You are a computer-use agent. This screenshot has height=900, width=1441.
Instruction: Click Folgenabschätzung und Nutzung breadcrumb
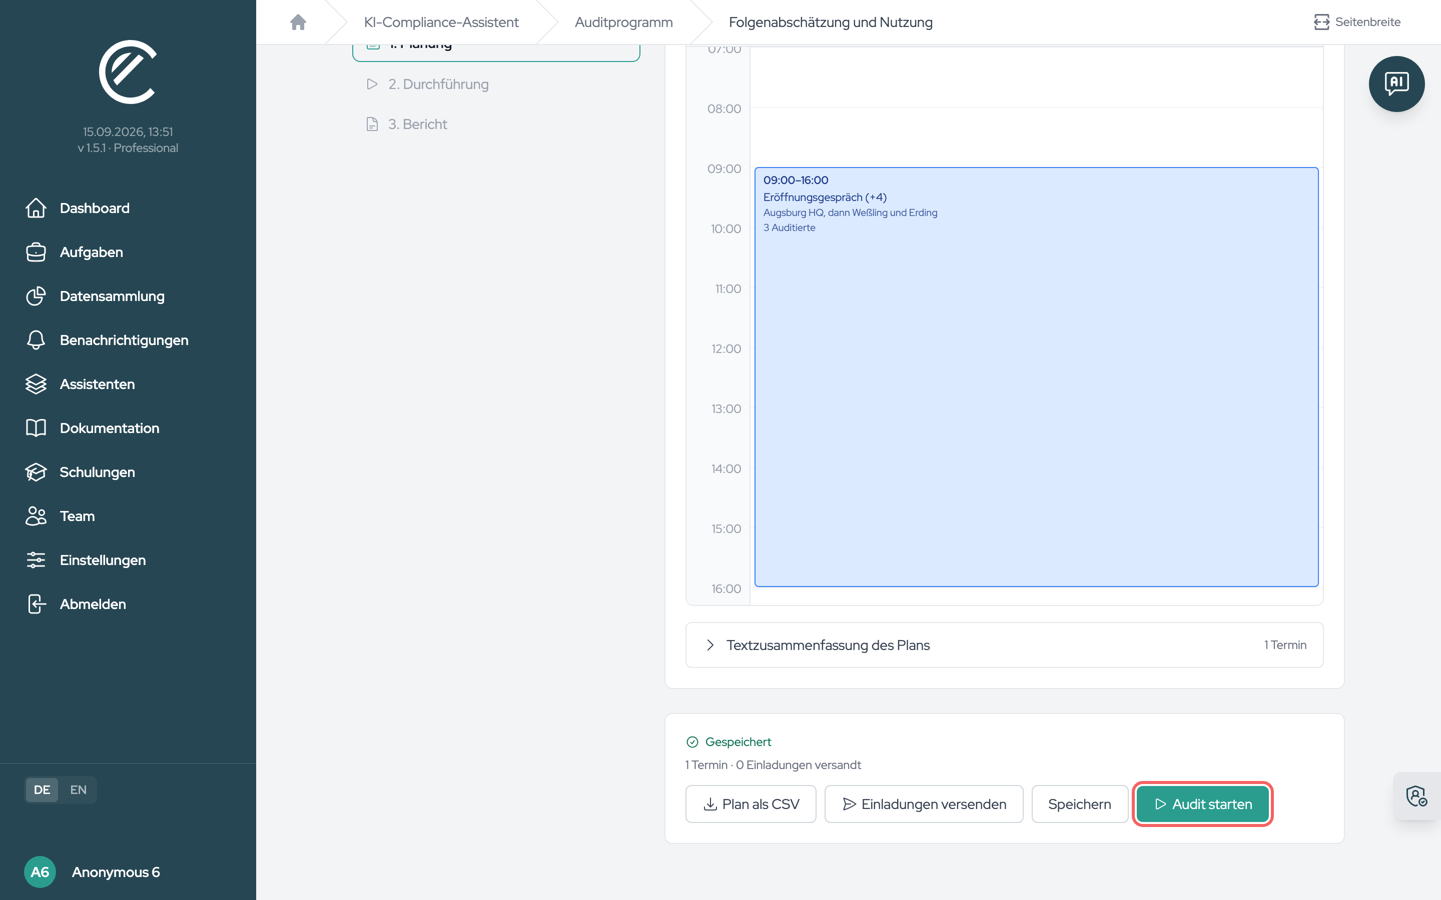point(830,22)
